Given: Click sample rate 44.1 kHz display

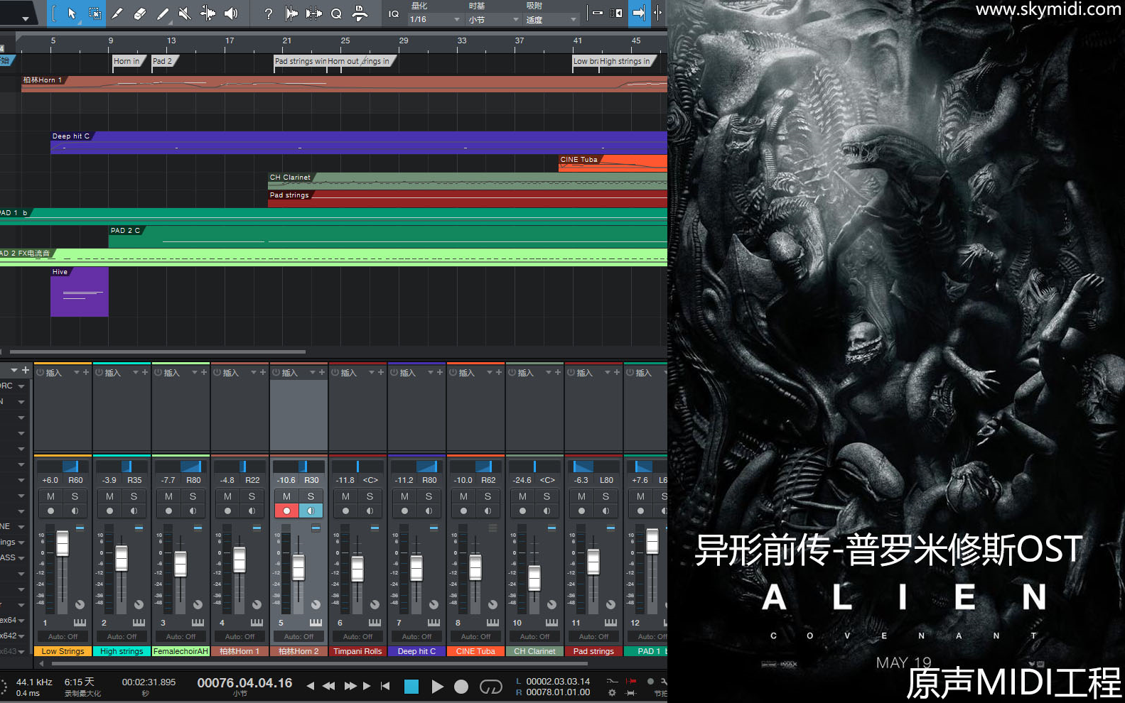Looking at the screenshot, I should (34, 682).
